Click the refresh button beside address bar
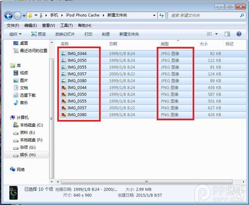 coord(161,16)
